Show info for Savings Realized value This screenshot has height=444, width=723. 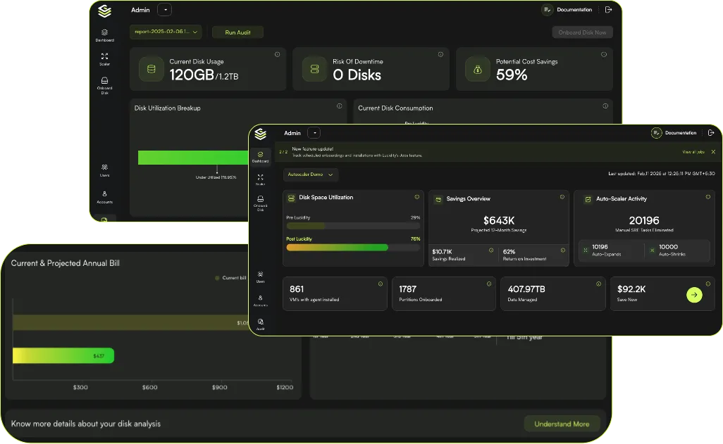tap(491, 250)
